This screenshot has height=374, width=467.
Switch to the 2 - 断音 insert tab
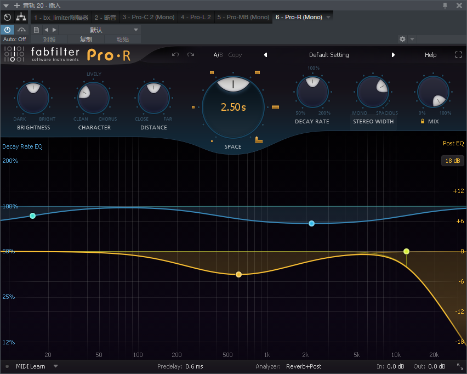point(105,18)
